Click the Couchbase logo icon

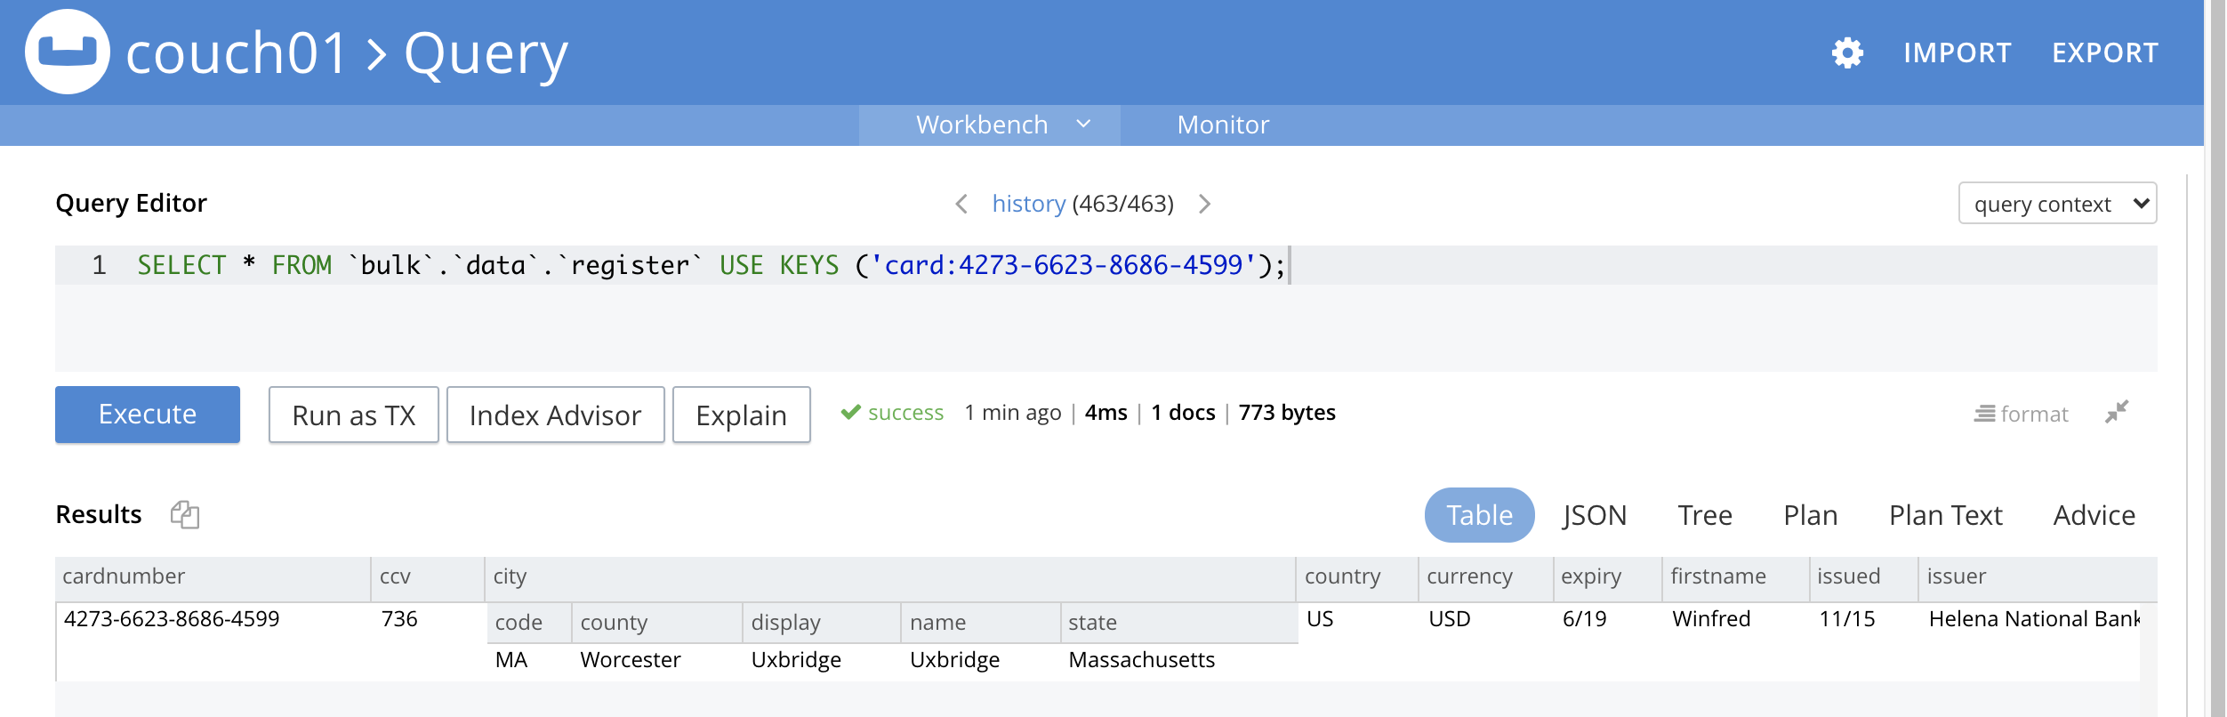[x=68, y=52]
